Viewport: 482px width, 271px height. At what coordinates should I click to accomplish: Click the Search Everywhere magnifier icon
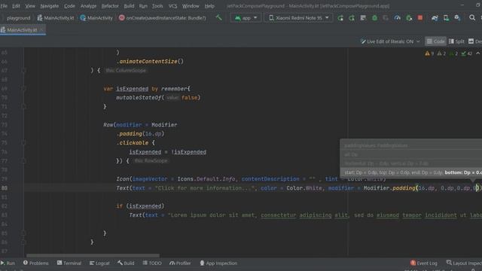(x=472, y=18)
